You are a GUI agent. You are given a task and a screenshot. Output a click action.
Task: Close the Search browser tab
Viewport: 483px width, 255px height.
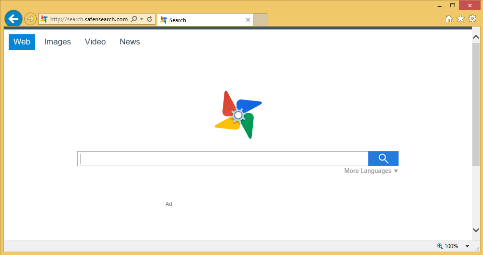pyautogui.click(x=248, y=20)
